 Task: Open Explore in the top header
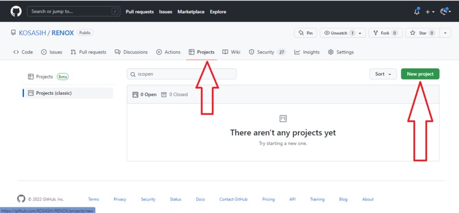point(218,12)
